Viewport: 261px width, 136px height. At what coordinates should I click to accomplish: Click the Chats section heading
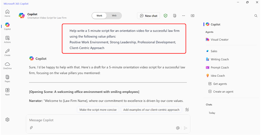tap(209, 105)
